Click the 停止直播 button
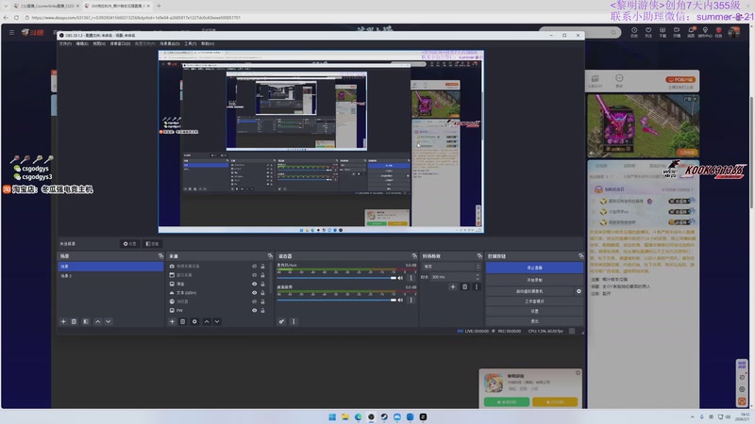 [x=534, y=268]
